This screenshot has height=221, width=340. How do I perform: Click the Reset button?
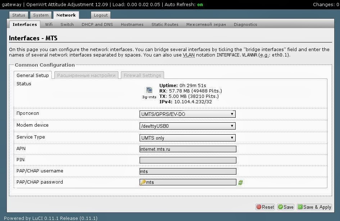point(265,207)
